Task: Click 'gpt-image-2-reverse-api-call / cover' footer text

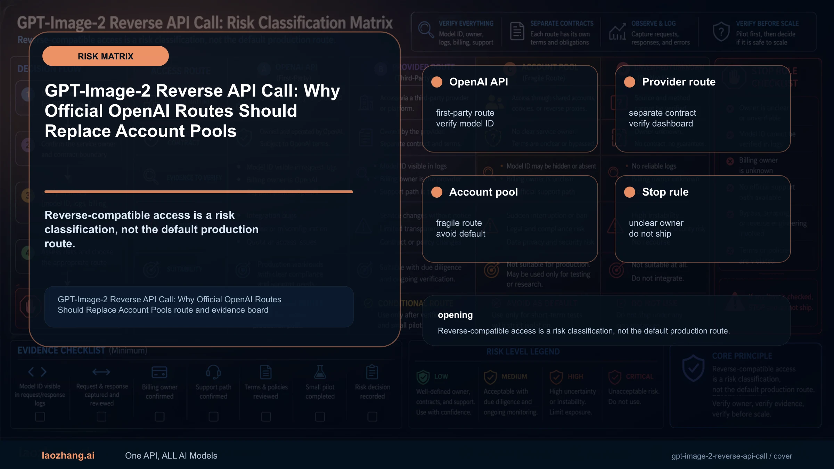Action: point(732,456)
